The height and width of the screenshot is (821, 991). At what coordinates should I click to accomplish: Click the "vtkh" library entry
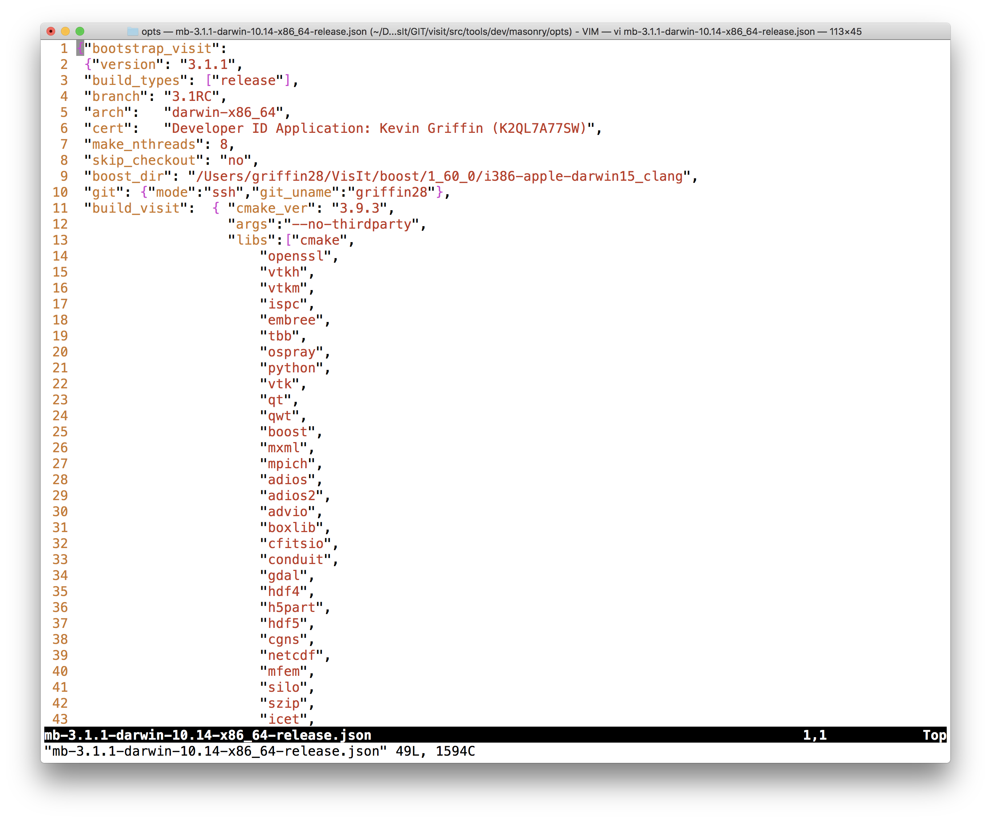point(284,272)
